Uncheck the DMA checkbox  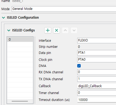click(x=79, y=66)
